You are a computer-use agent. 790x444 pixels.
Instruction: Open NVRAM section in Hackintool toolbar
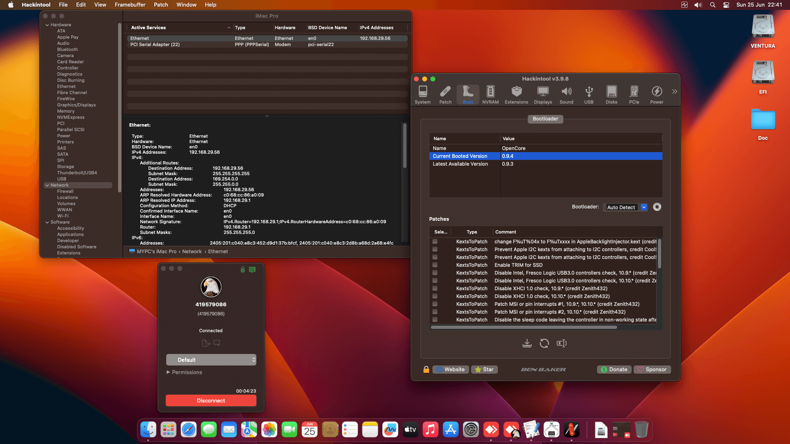490,95
